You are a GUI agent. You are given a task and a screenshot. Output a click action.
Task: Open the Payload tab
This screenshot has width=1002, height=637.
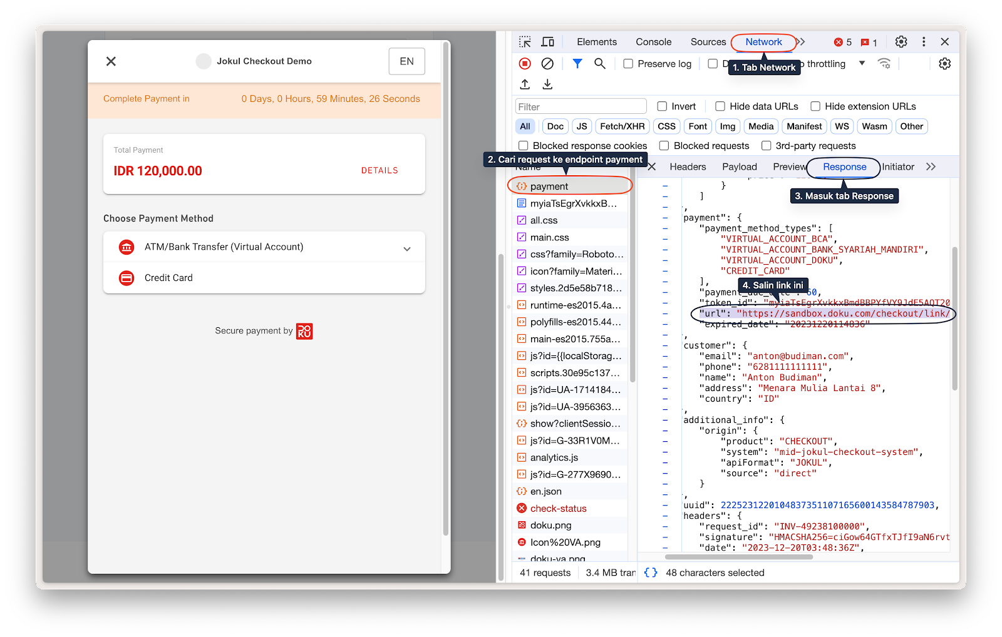tap(740, 167)
